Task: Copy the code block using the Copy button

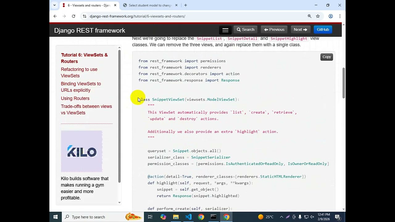Action: [x=326, y=57]
